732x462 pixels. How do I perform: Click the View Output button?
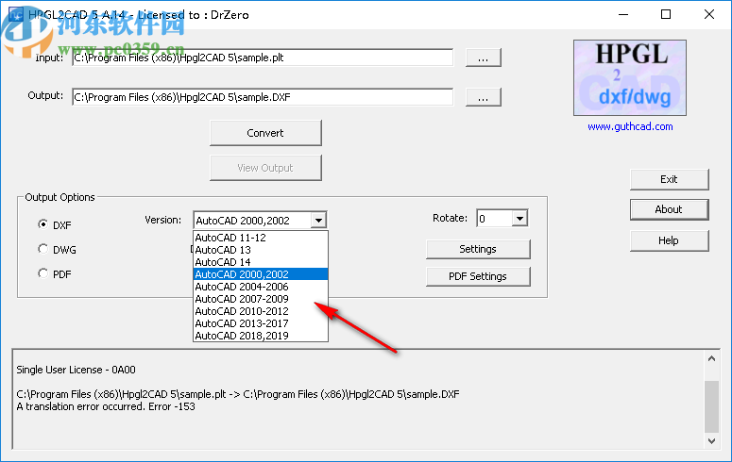click(x=265, y=168)
